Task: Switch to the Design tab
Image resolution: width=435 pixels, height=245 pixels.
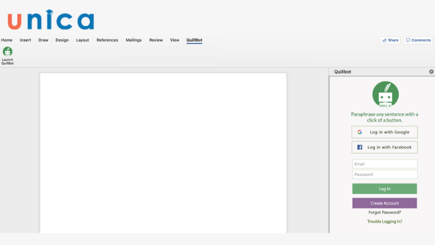Action: (62, 40)
